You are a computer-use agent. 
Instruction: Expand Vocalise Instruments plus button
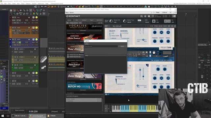click(101, 30)
